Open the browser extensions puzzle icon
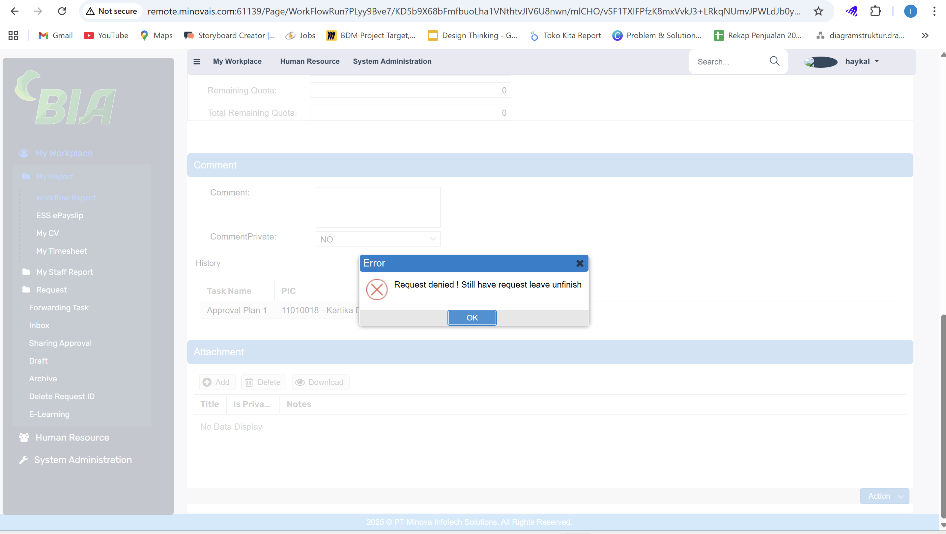This screenshot has height=534, width=946. [875, 12]
